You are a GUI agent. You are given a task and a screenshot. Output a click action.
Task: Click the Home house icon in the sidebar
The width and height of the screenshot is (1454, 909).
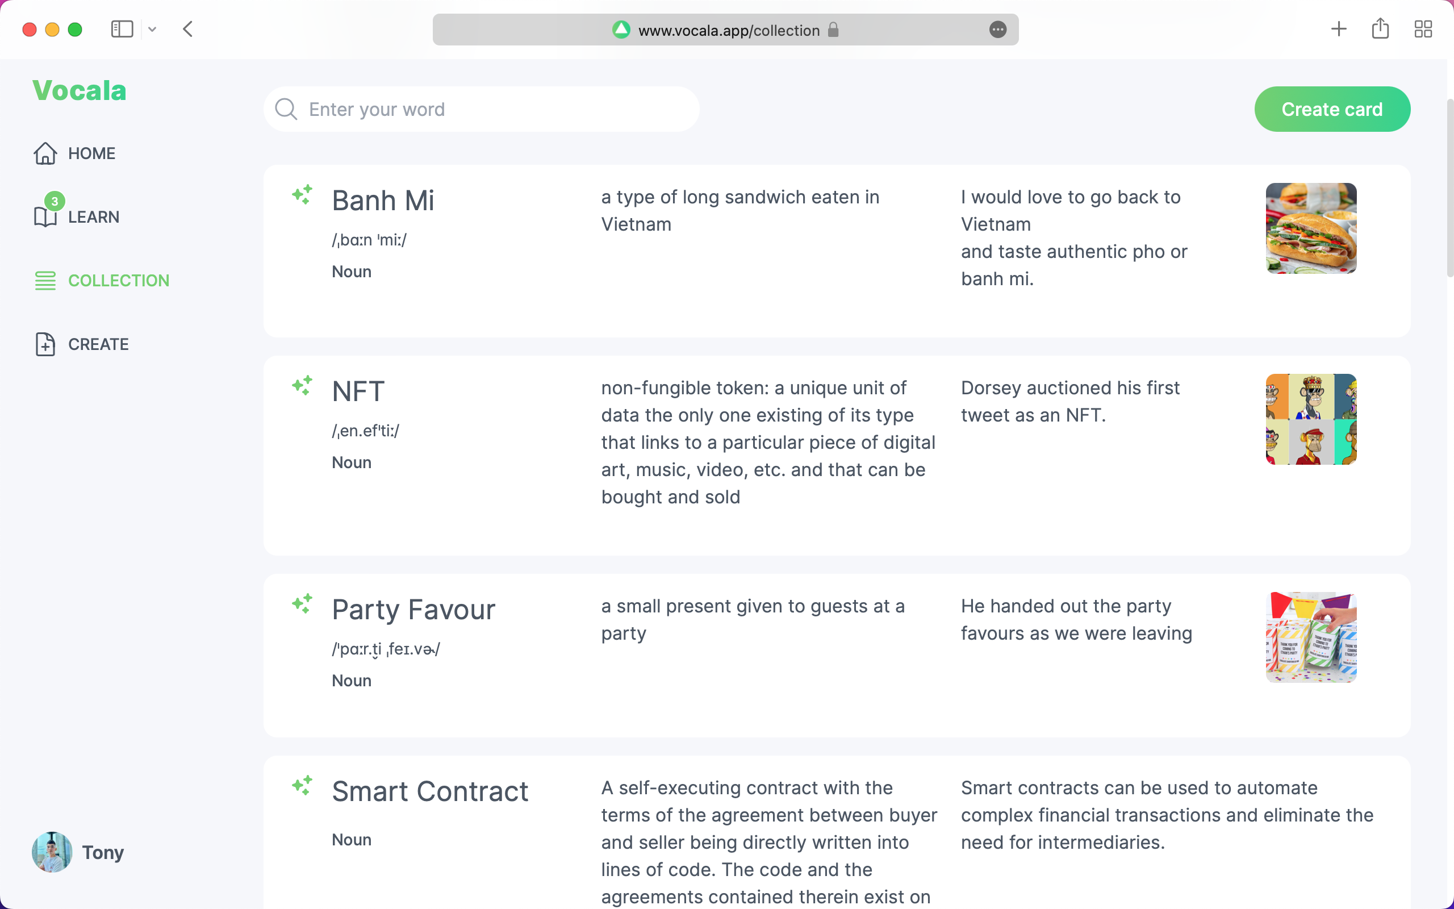(45, 153)
